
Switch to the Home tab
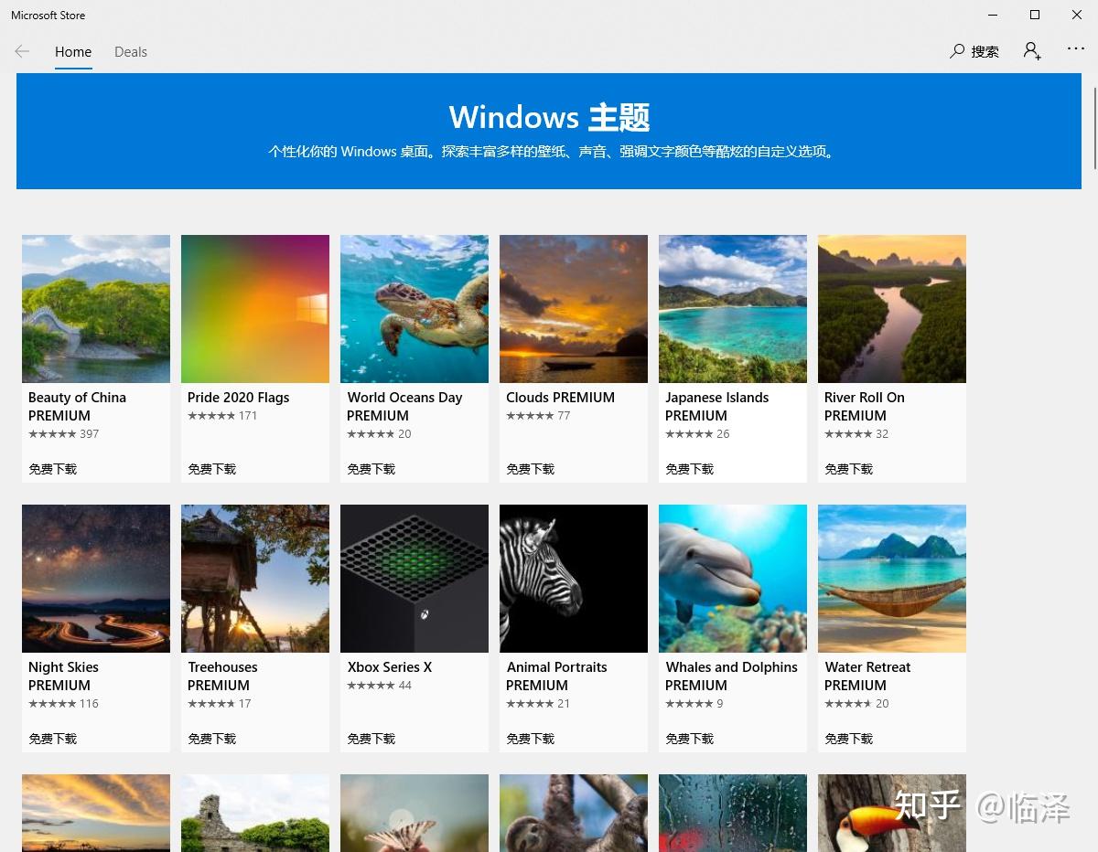73,52
